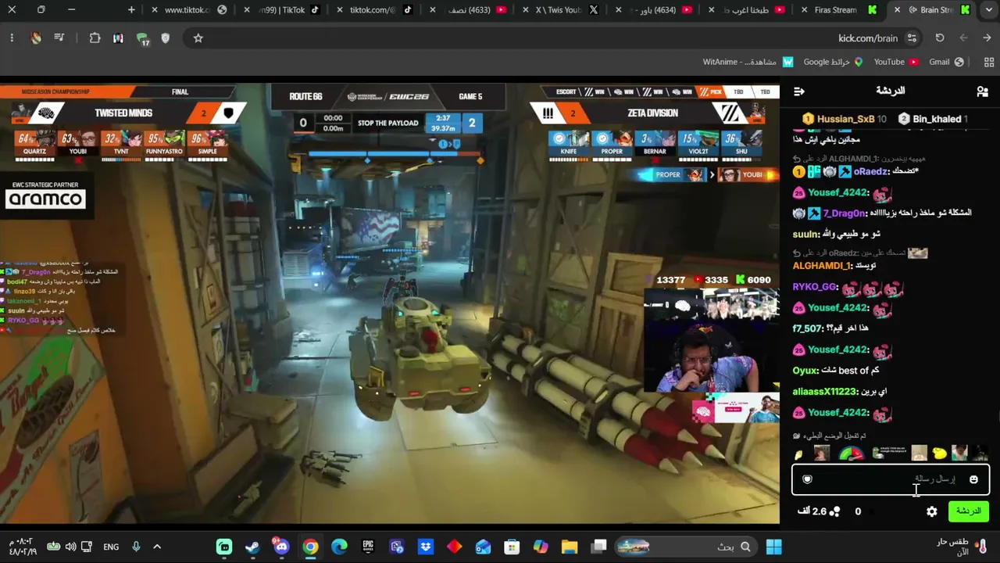Image resolution: width=1000 pixels, height=563 pixels.
Task: Collapse the chat panel with the arrow icon
Action: [x=798, y=91]
